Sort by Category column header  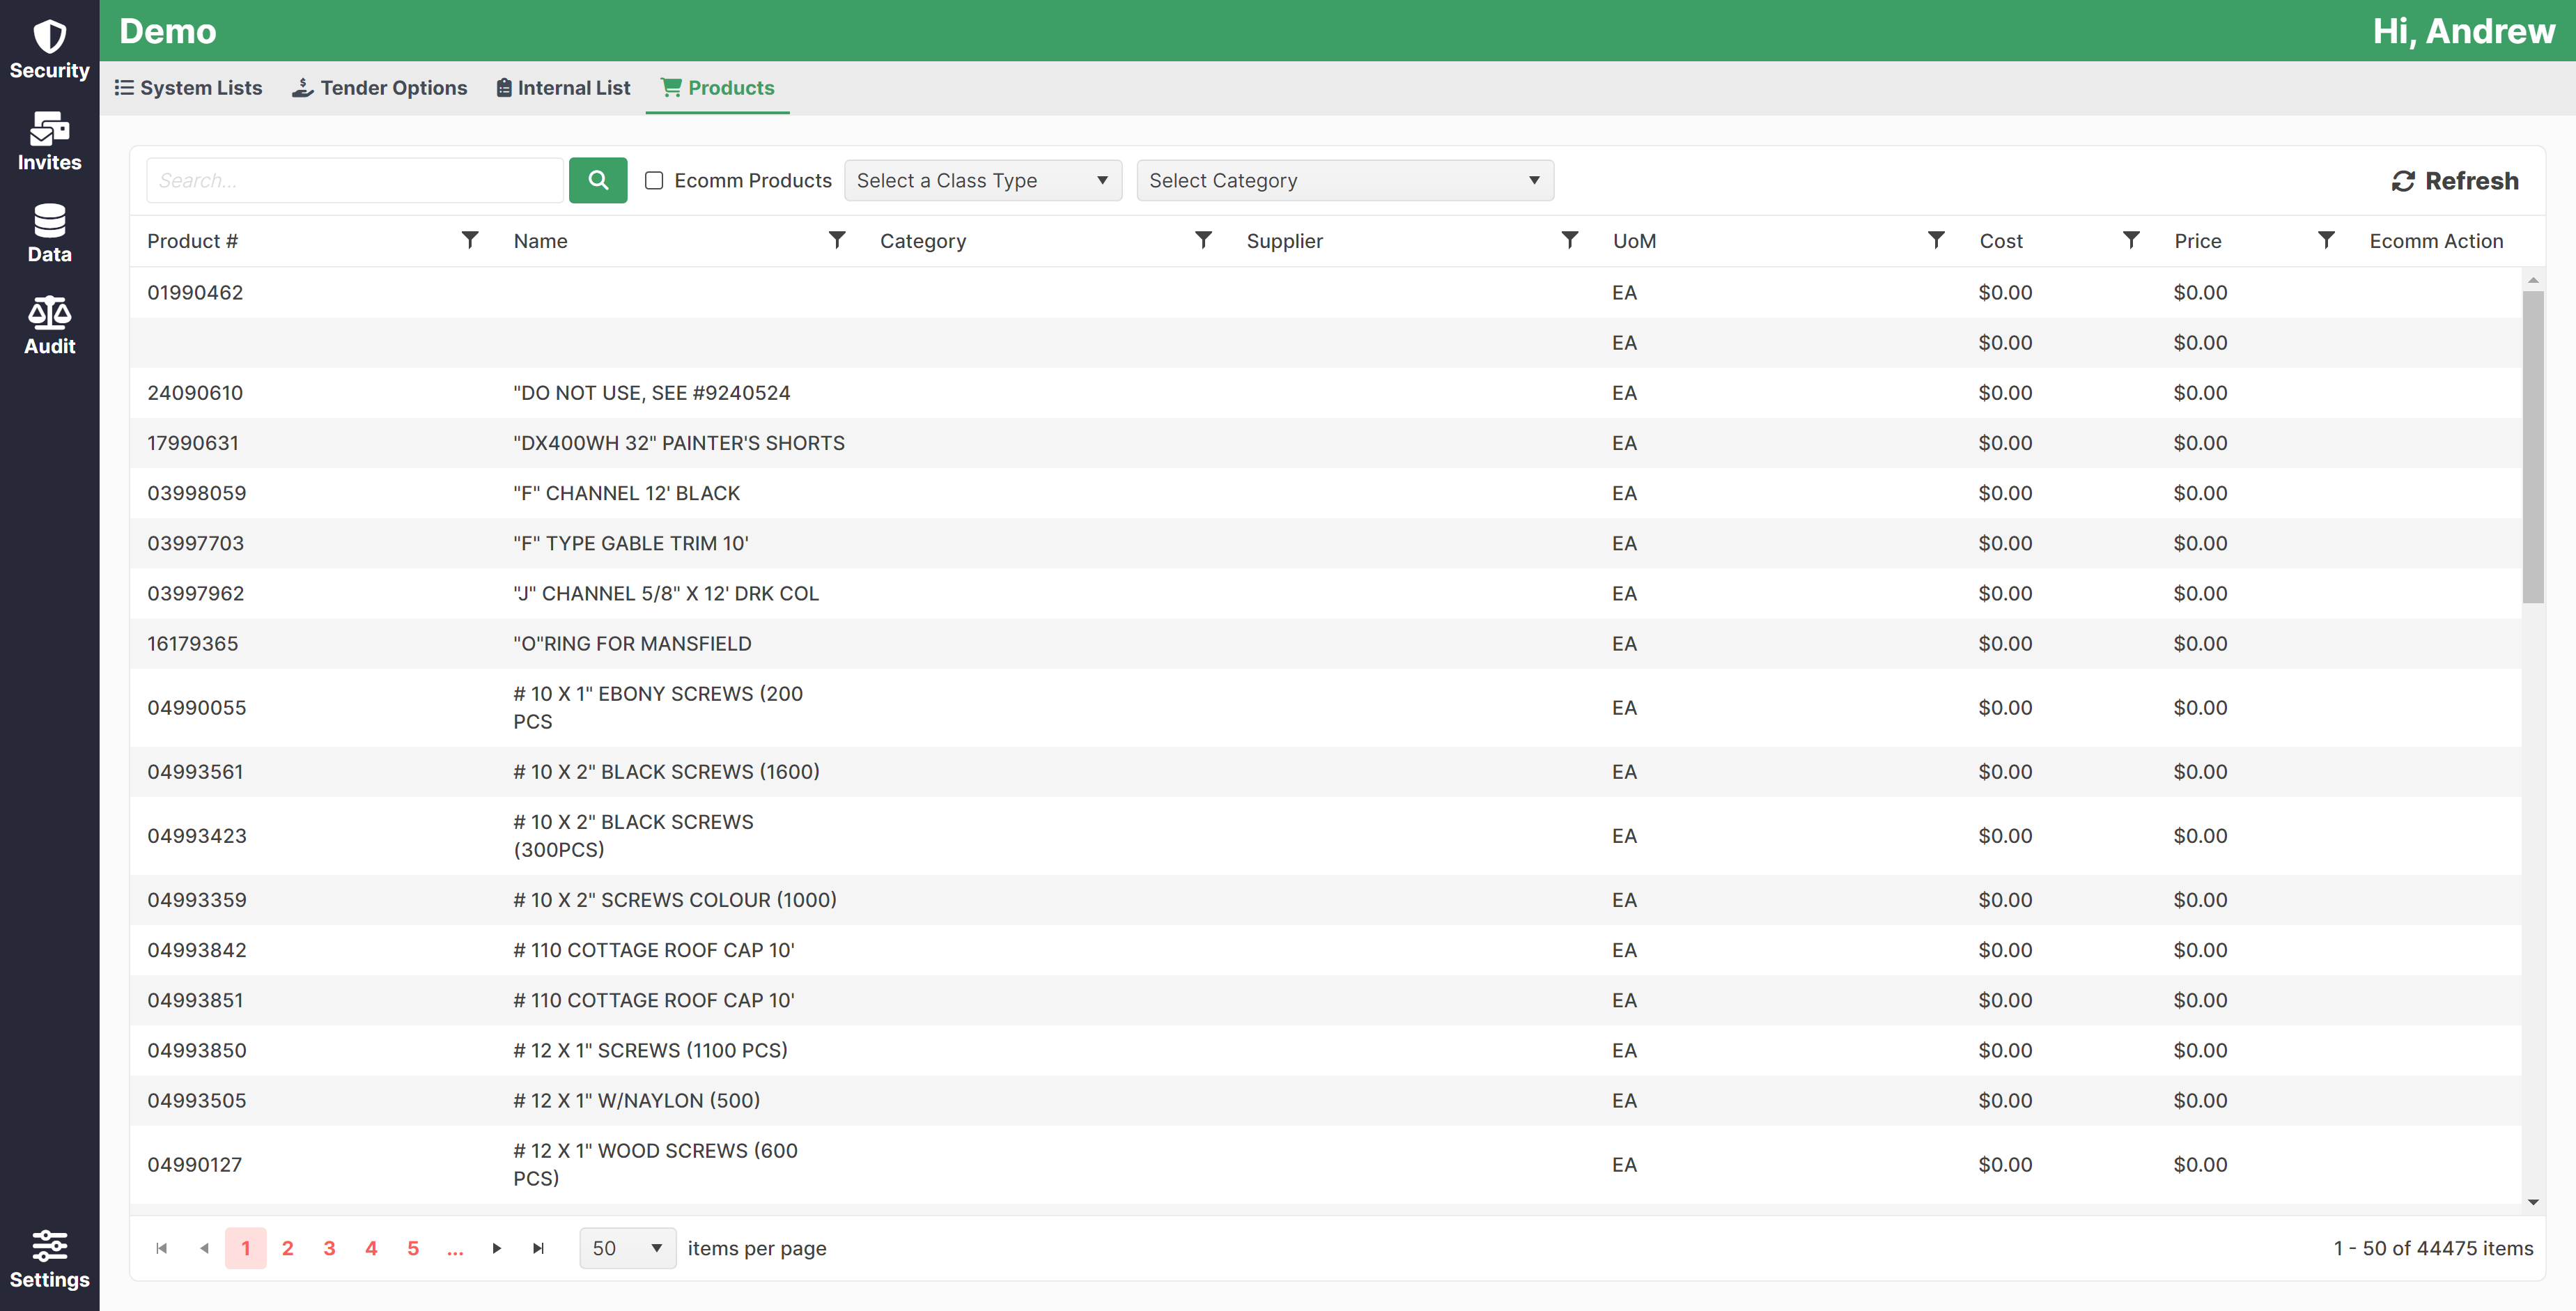pyautogui.click(x=923, y=241)
